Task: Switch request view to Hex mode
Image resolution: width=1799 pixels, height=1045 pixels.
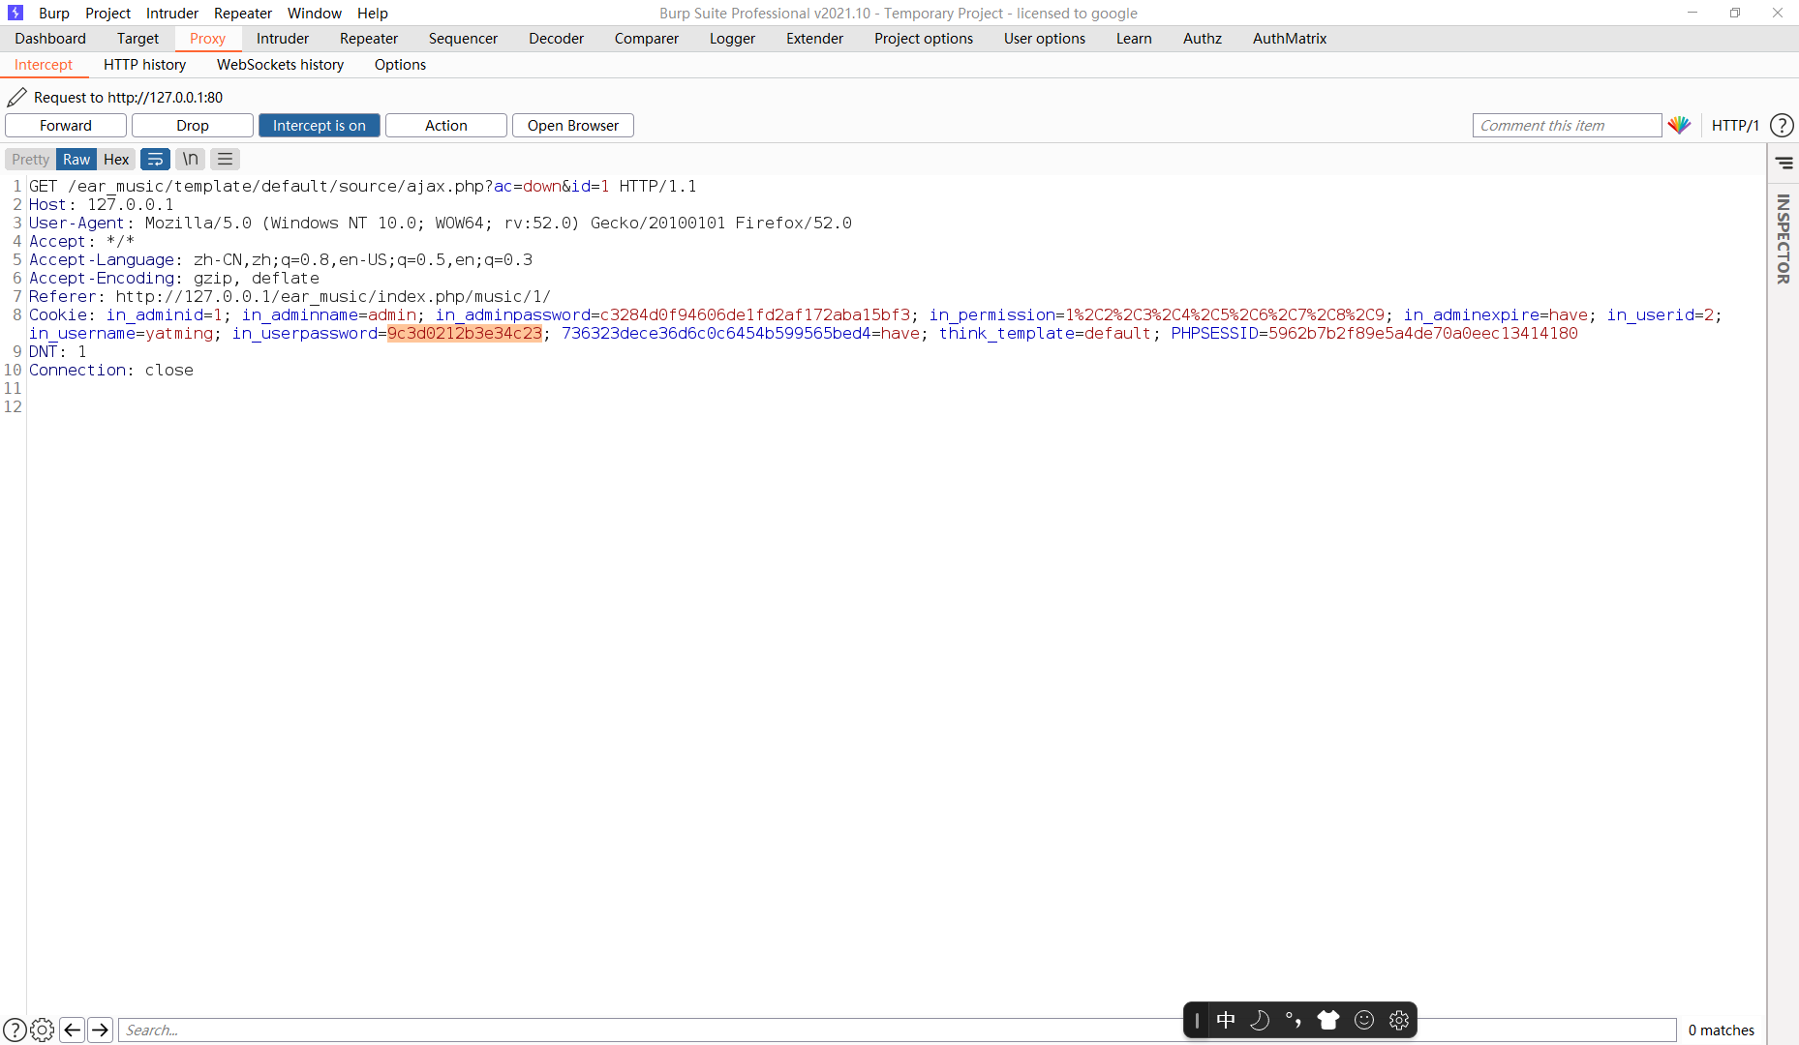Action: [x=116, y=159]
